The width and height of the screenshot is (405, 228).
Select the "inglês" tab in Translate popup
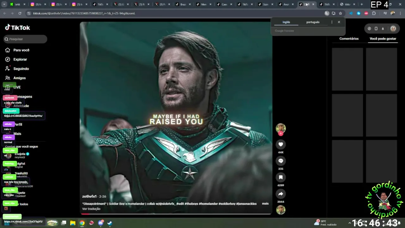tap(286, 22)
